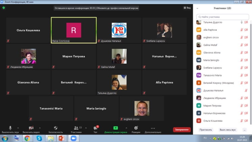Screen dimensions: 252x142
Task: Open the More options ellipsis
Action: (153, 128)
